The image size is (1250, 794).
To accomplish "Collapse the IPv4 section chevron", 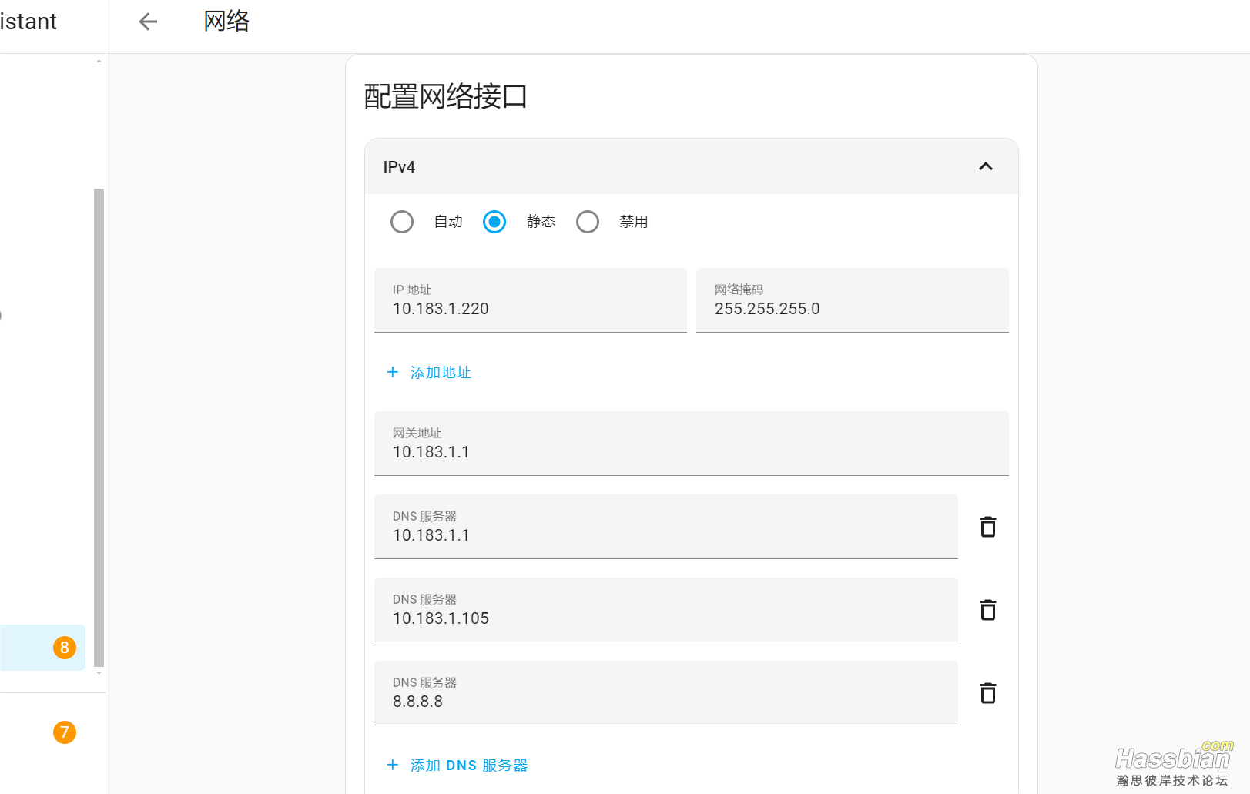I will pos(986,166).
